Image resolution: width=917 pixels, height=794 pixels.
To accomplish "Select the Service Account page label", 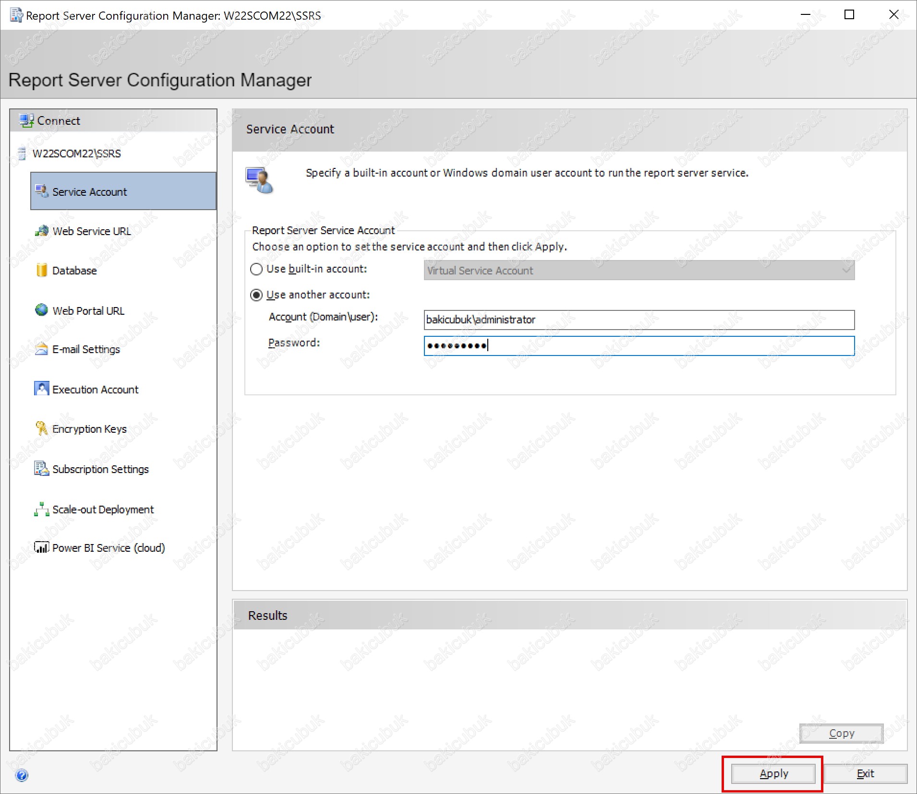I will (89, 192).
